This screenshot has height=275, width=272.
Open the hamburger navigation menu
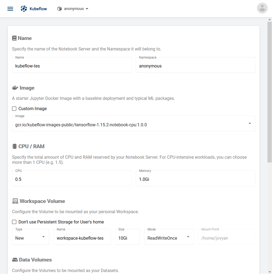coord(10,9)
